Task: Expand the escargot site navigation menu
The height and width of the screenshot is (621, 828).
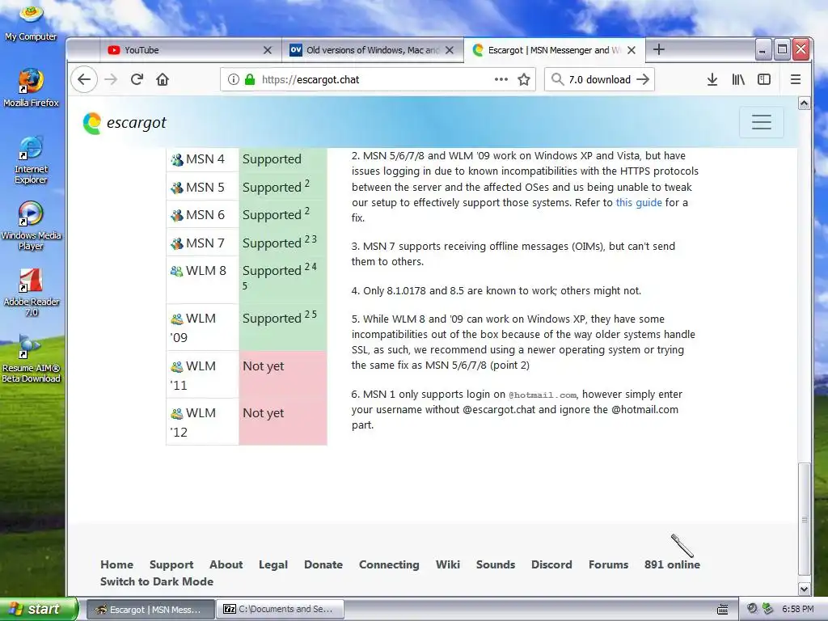Action: click(x=762, y=122)
